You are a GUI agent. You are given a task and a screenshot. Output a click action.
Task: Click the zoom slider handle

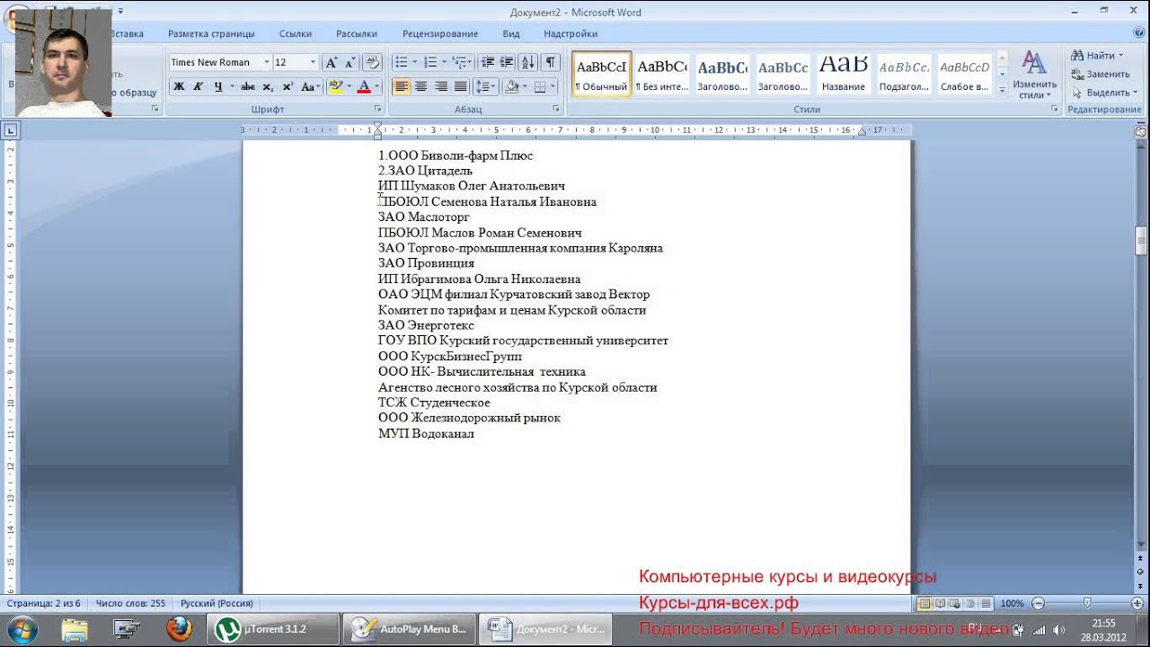pos(1087,604)
